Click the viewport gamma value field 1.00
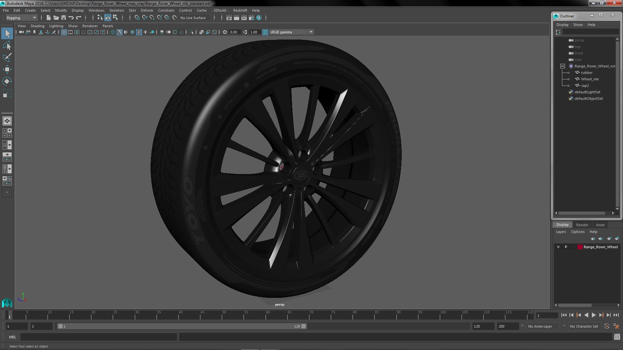Image resolution: width=623 pixels, height=350 pixels. pos(254,32)
